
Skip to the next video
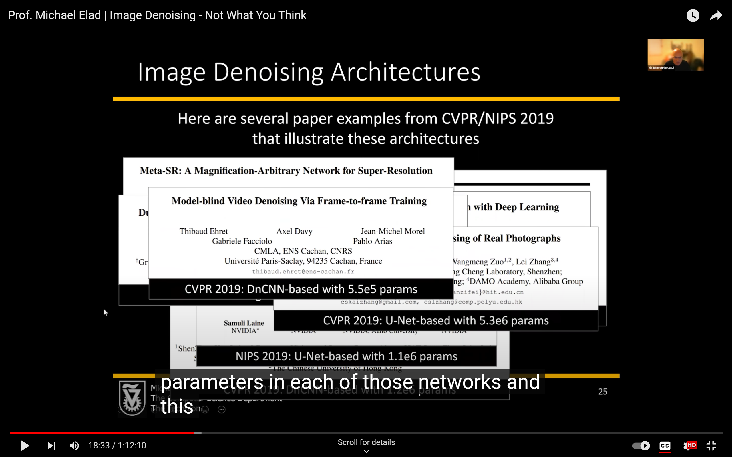click(x=51, y=446)
